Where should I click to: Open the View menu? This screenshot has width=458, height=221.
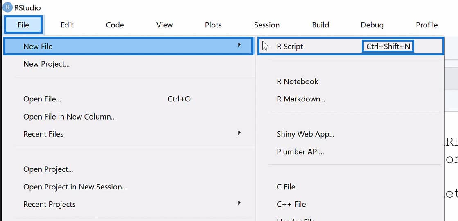click(x=165, y=25)
